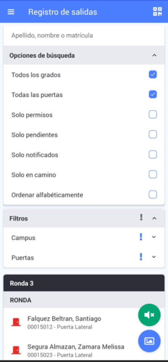Select the Ronda 3 header

[x=84, y=283]
